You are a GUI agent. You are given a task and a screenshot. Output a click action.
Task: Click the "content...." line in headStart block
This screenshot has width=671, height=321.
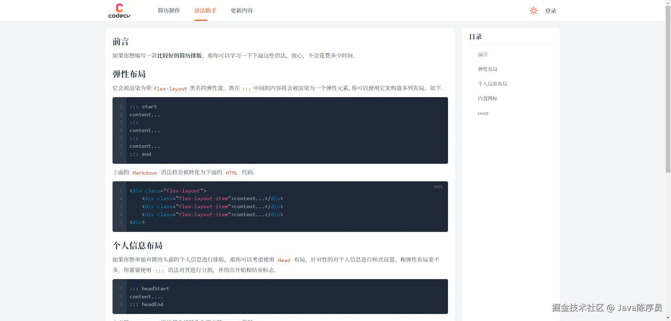click(146, 297)
